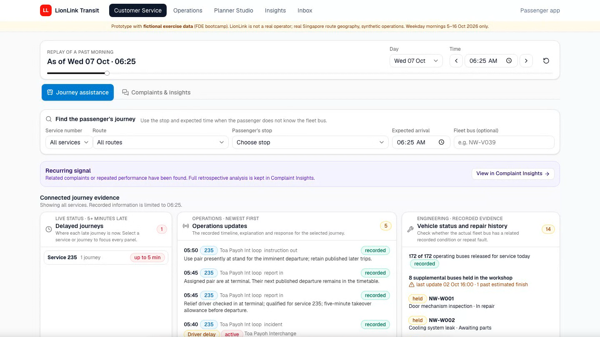
Task: Select the Journey assistance tab
Action: pyautogui.click(x=77, y=92)
